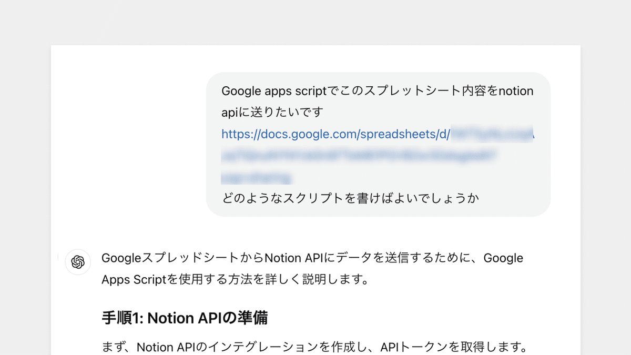631x355 pixels.
Task: Click the reply line starting 'GoogleスプレッドシートからNotion API'
Action: (312, 258)
